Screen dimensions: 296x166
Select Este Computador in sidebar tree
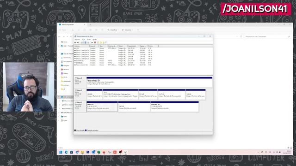point(67,97)
